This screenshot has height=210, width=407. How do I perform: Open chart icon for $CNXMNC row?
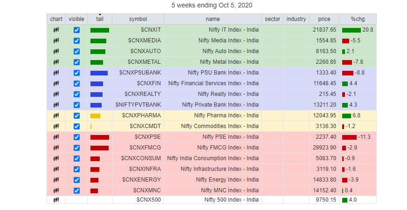pos(56,190)
